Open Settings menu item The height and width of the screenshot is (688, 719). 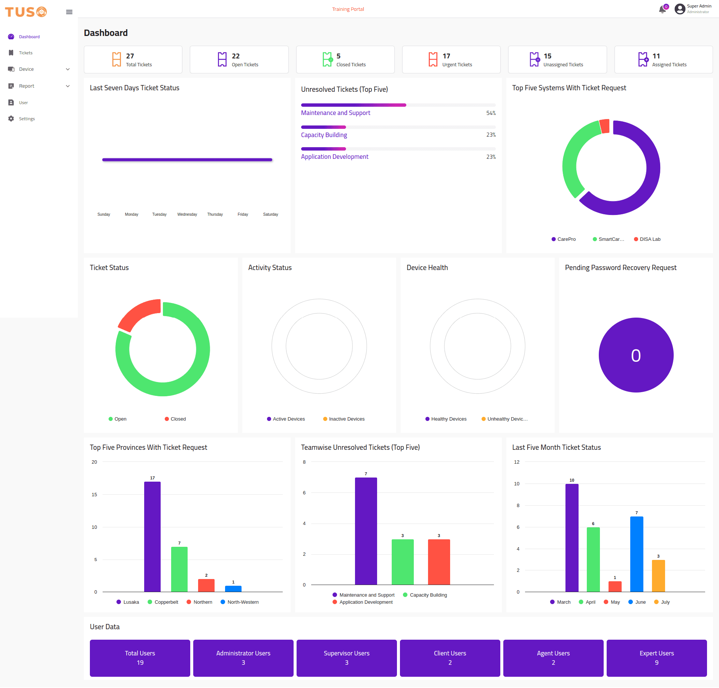coord(27,119)
